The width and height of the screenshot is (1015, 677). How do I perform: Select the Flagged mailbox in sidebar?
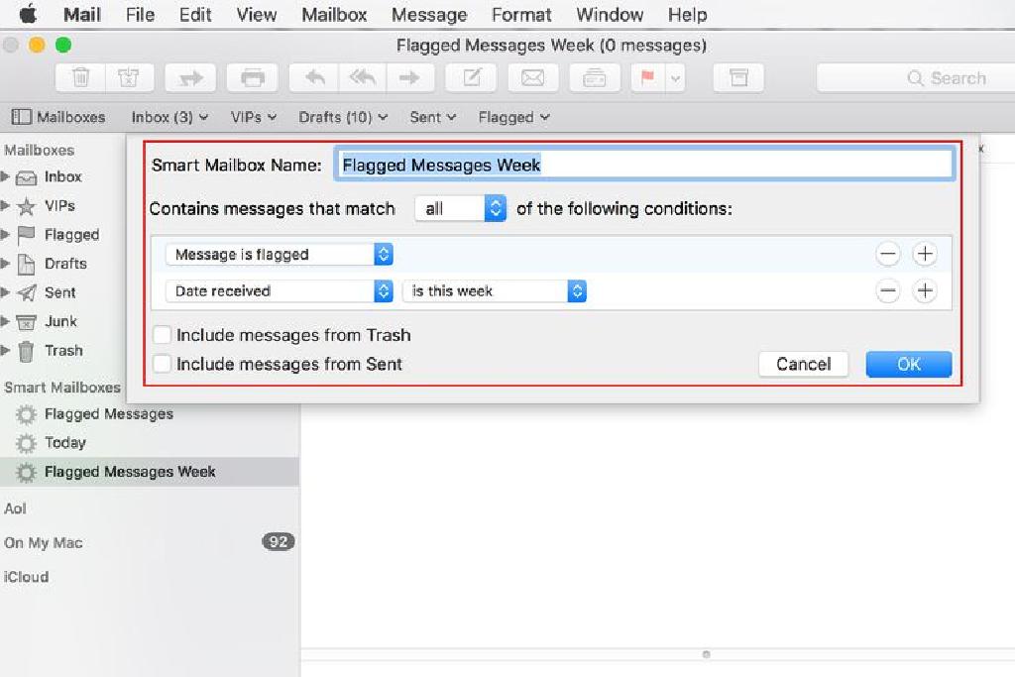[x=71, y=234]
